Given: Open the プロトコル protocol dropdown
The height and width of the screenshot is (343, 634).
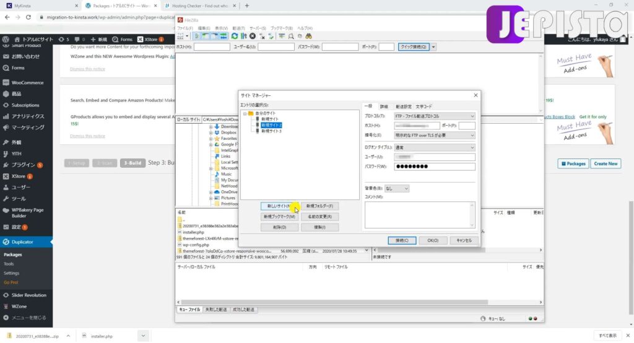Looking at the screenshot, I should pos(435,116).
